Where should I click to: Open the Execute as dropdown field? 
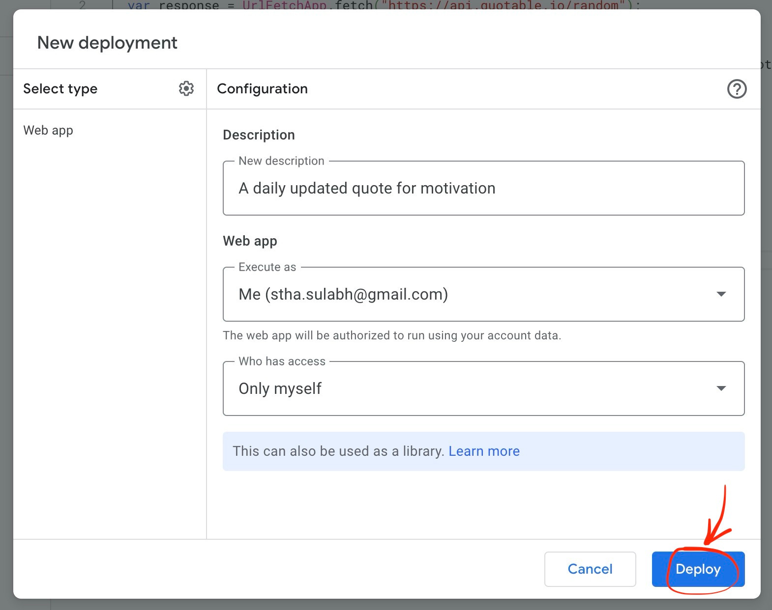[x=472, y=294]
